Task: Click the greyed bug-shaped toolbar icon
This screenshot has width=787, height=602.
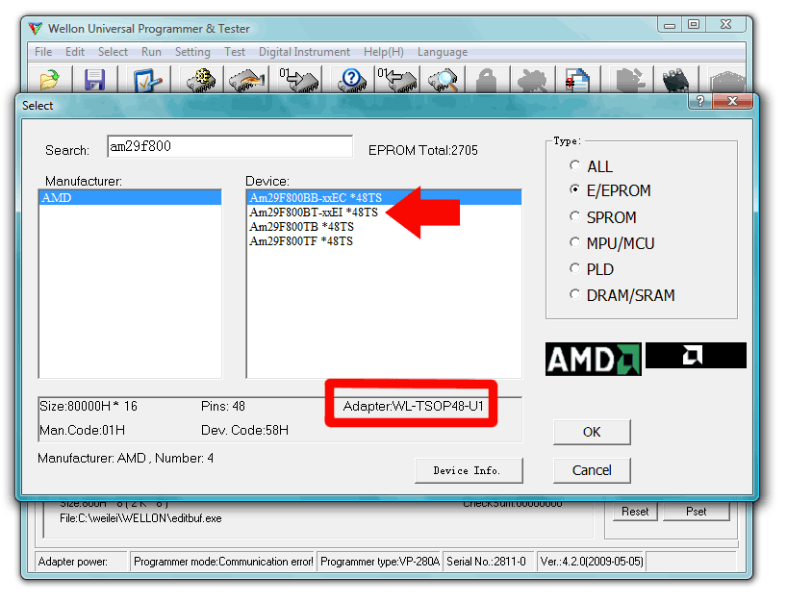Action: [x=532, y=80]
